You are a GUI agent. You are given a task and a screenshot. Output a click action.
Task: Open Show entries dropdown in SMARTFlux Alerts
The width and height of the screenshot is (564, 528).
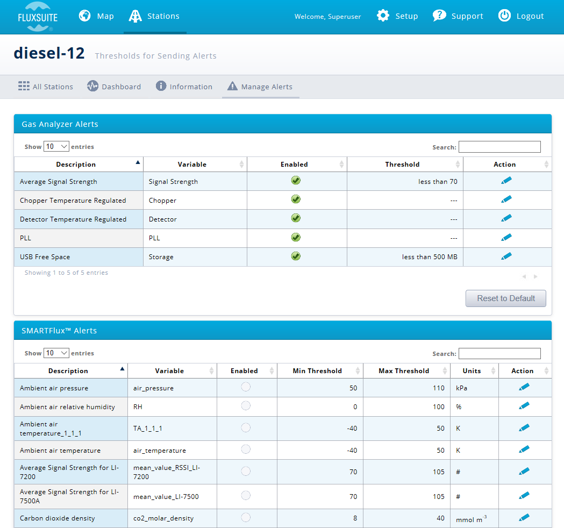[x=56, y=353]
